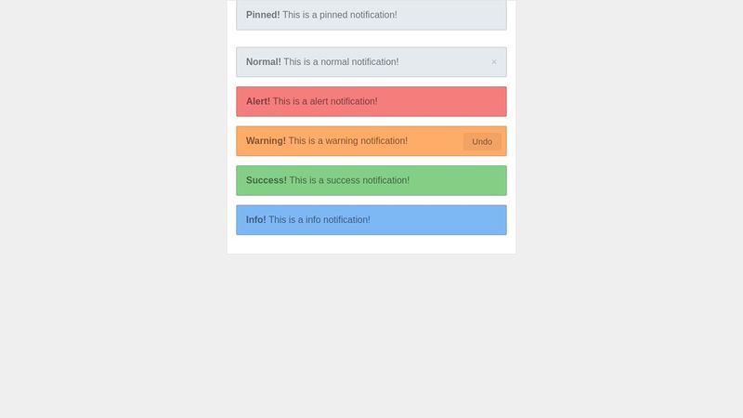The width and height of the screenshot is (743, 418).
Task: Click the bold "Pinned!" label
Action: tap(263, 15)
